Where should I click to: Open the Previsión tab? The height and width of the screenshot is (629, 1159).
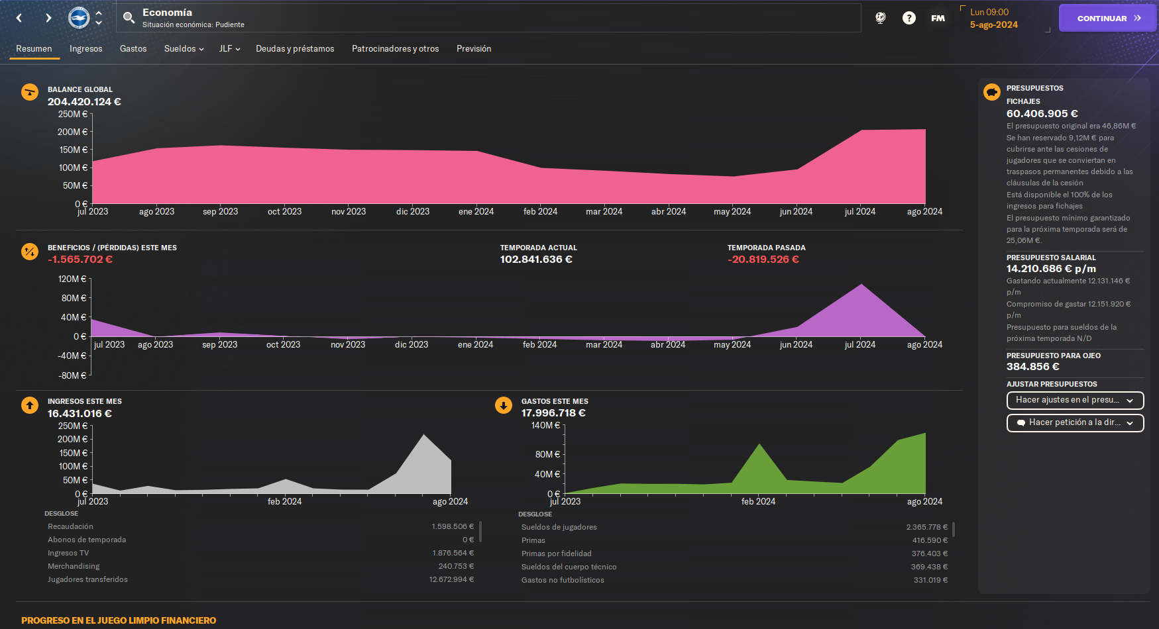(474, 49)
